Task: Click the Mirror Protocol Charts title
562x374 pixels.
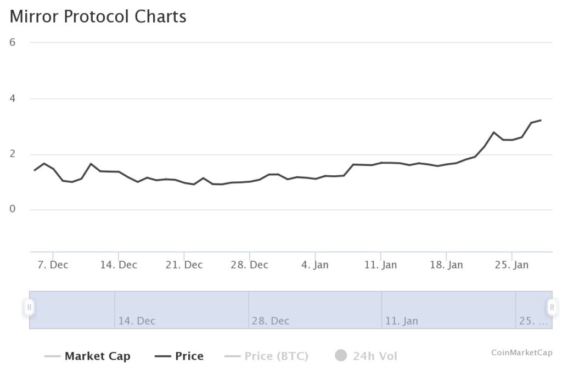Action: click(98, 16)
